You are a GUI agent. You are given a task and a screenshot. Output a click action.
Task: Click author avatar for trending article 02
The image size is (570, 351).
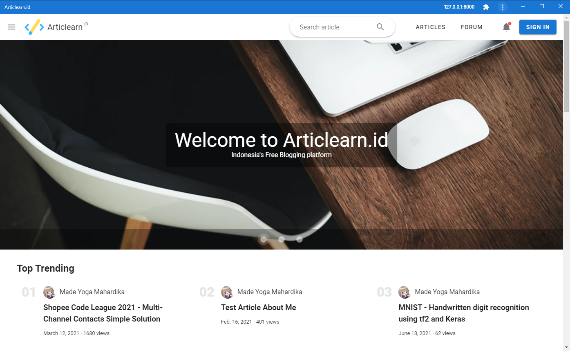(227, 292)
